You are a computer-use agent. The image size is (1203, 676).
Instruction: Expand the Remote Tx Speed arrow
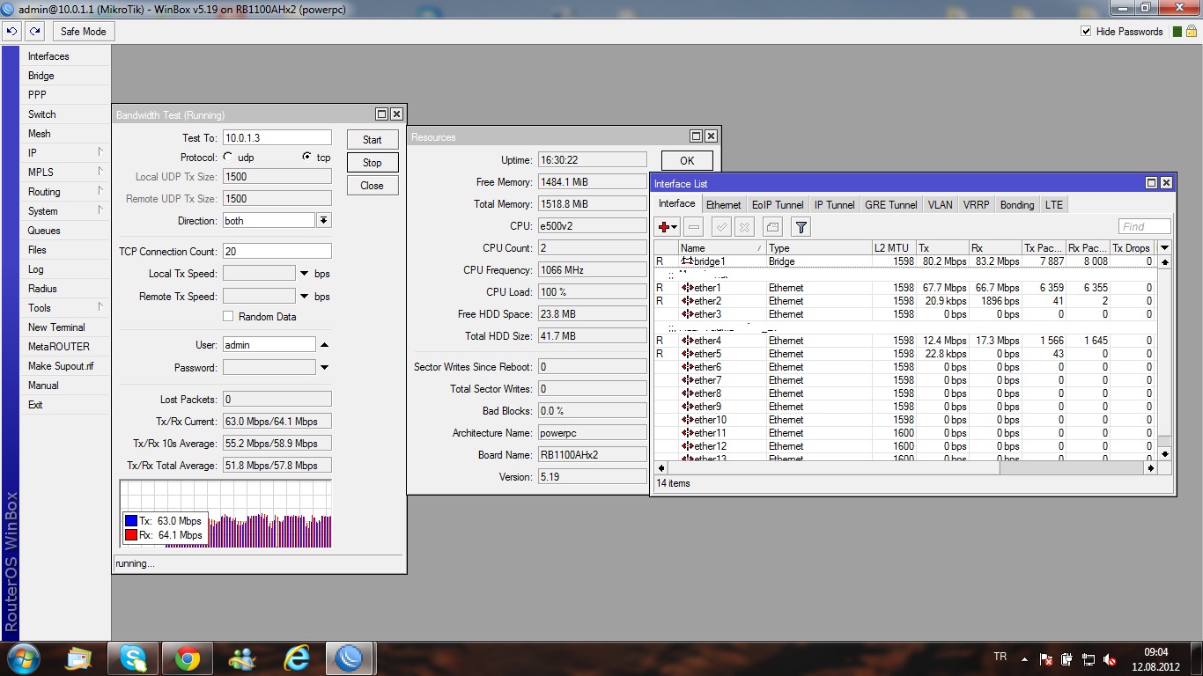tap(305, 297)
